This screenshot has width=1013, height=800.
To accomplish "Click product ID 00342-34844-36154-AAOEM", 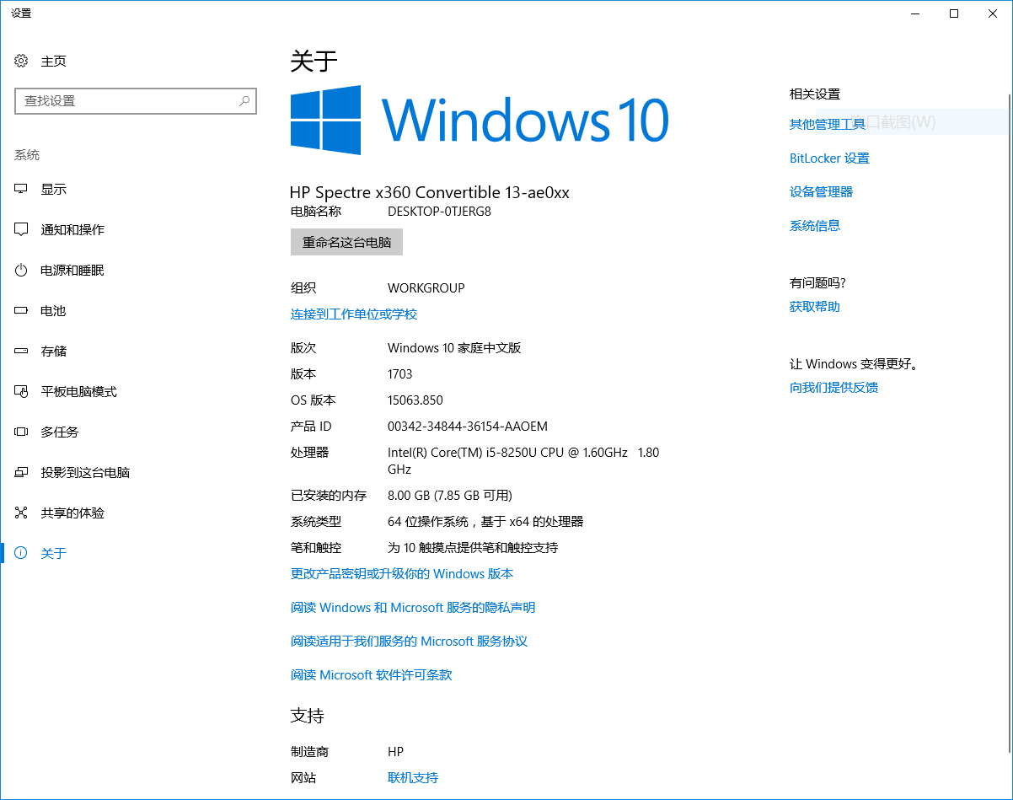I will [x=468, y=426].
